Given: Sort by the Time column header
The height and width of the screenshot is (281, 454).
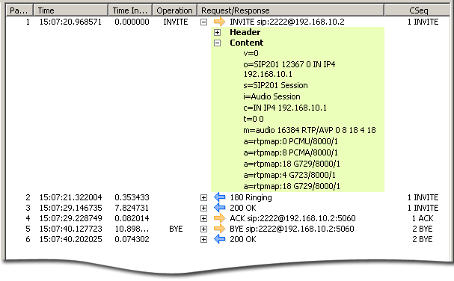Looking at the screenshot, I should pos(71,10).
